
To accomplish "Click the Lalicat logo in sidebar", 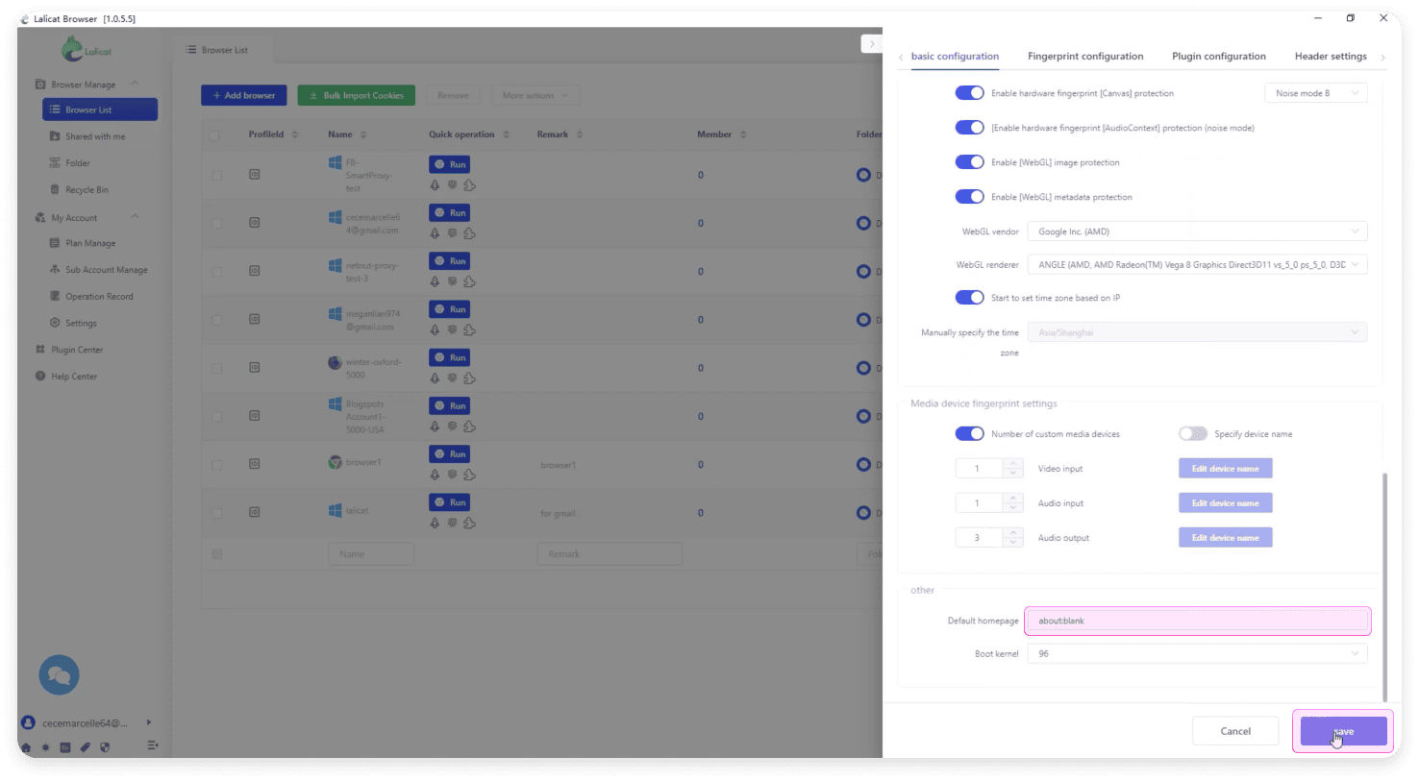I will tap(87, 49).
